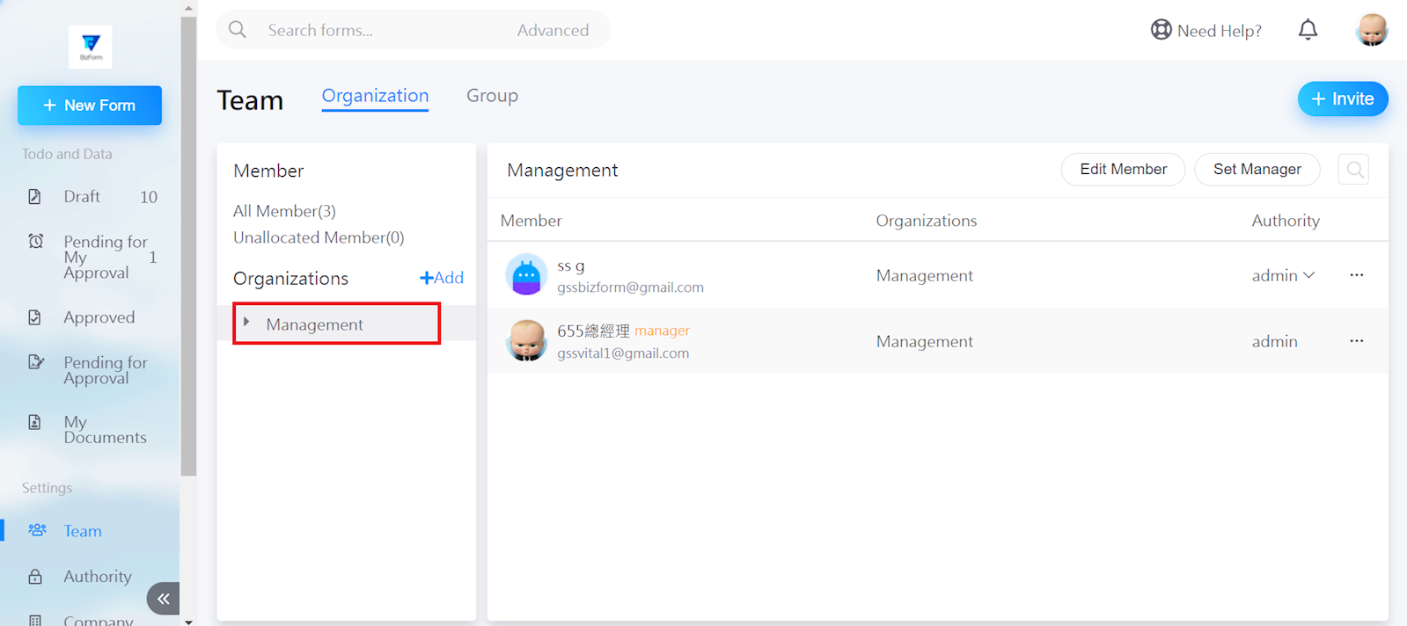The height and width of the screenshot is (626, 1407).
Task: Switch to the Group tab
Action: [492, 96]
